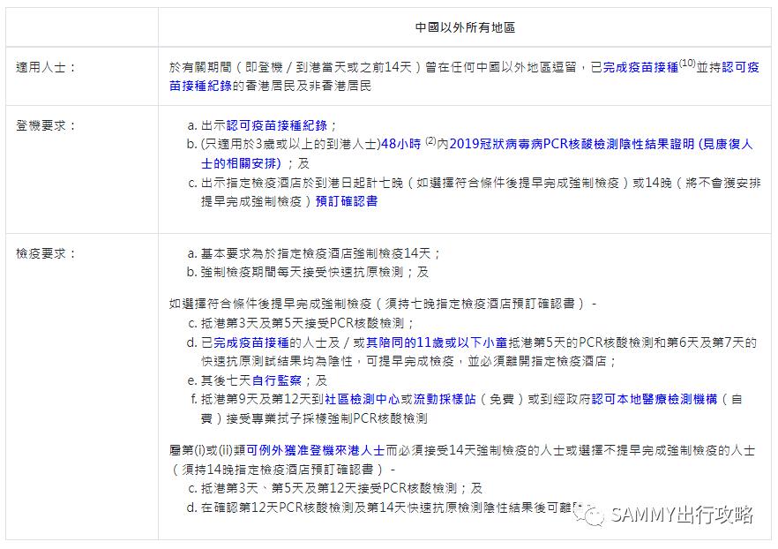
Task: Click paragraph 如選擇符合條件後提早完成強制檢疫
Action: [x=382, y=304]
